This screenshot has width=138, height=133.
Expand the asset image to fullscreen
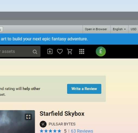point(28,117)
